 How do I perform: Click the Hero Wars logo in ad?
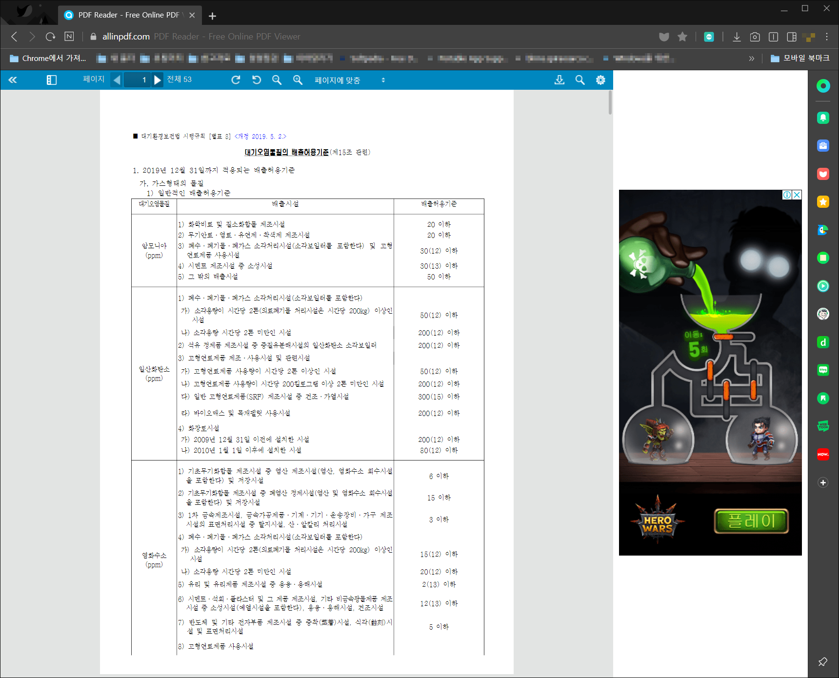pos(658,521)
